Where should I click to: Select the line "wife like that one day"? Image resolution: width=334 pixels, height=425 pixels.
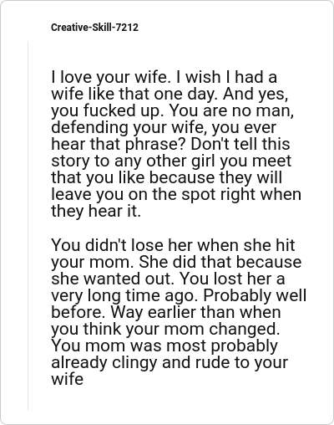pos(170,94)
